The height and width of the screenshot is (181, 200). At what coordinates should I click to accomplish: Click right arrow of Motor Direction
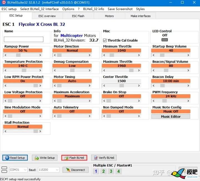coord(89,55)
